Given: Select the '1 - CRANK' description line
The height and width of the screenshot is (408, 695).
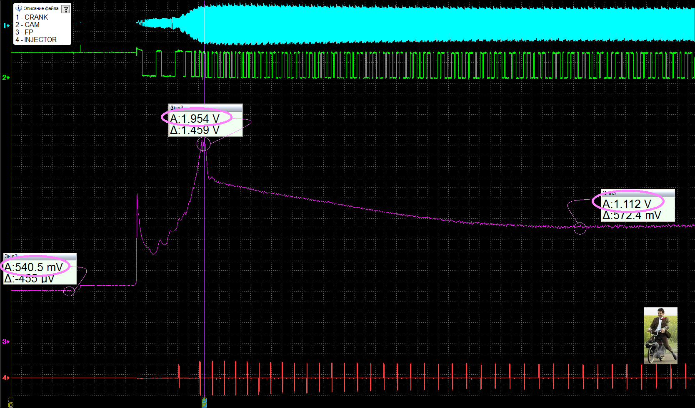Looking at the screenshot, I should coord(32,17).
